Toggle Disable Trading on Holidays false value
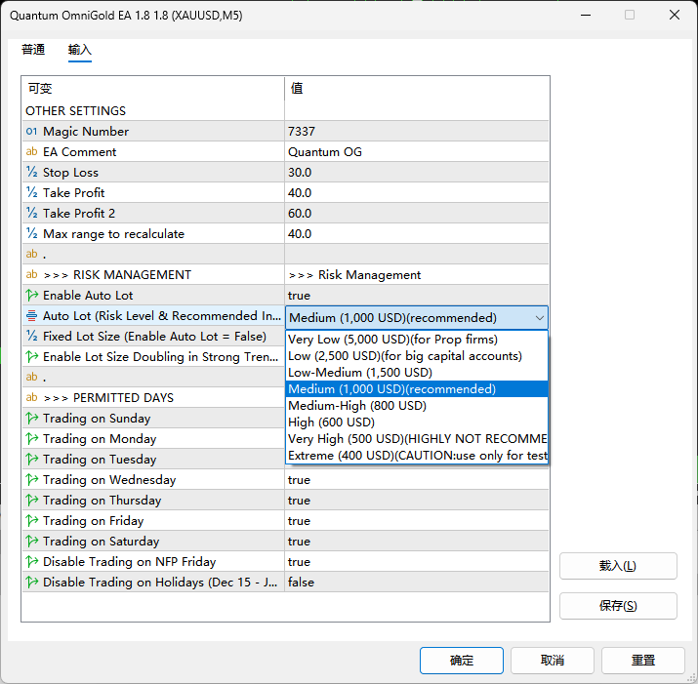698x684 pixels. click(416, 583)
